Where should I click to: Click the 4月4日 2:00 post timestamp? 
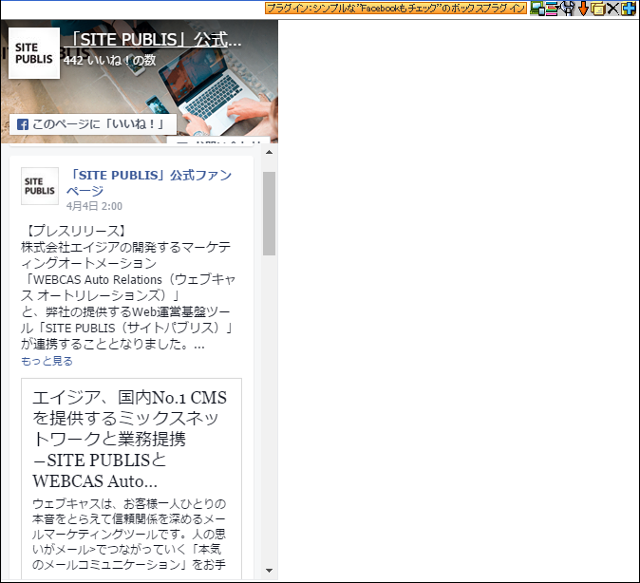(94, 206)
